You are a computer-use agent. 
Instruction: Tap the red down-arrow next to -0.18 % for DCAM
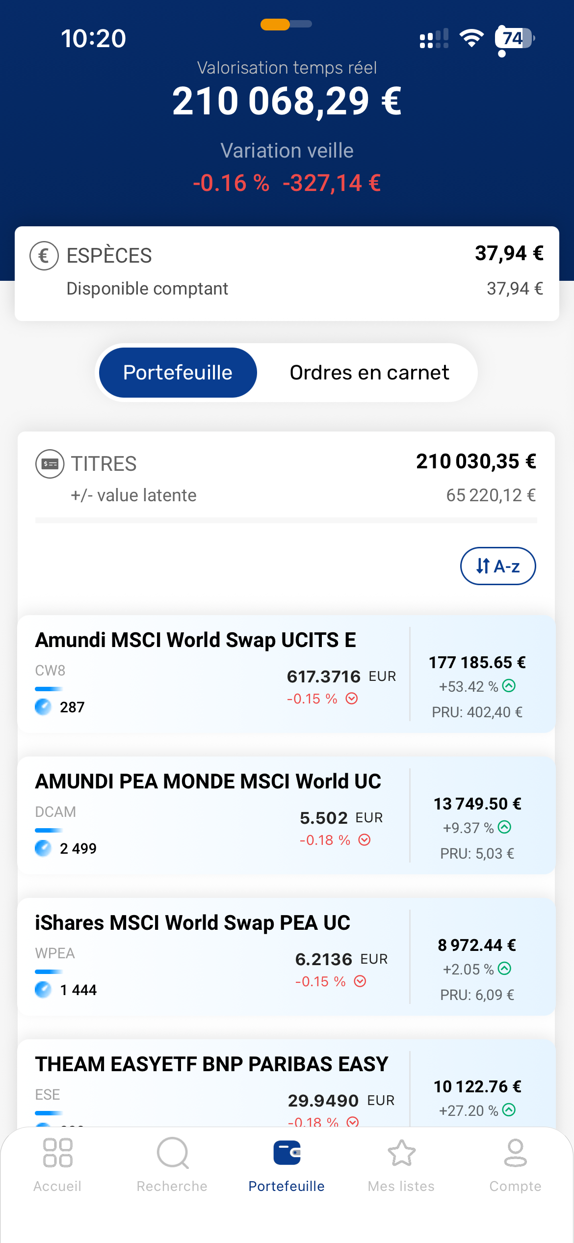(x=365, y=840)
